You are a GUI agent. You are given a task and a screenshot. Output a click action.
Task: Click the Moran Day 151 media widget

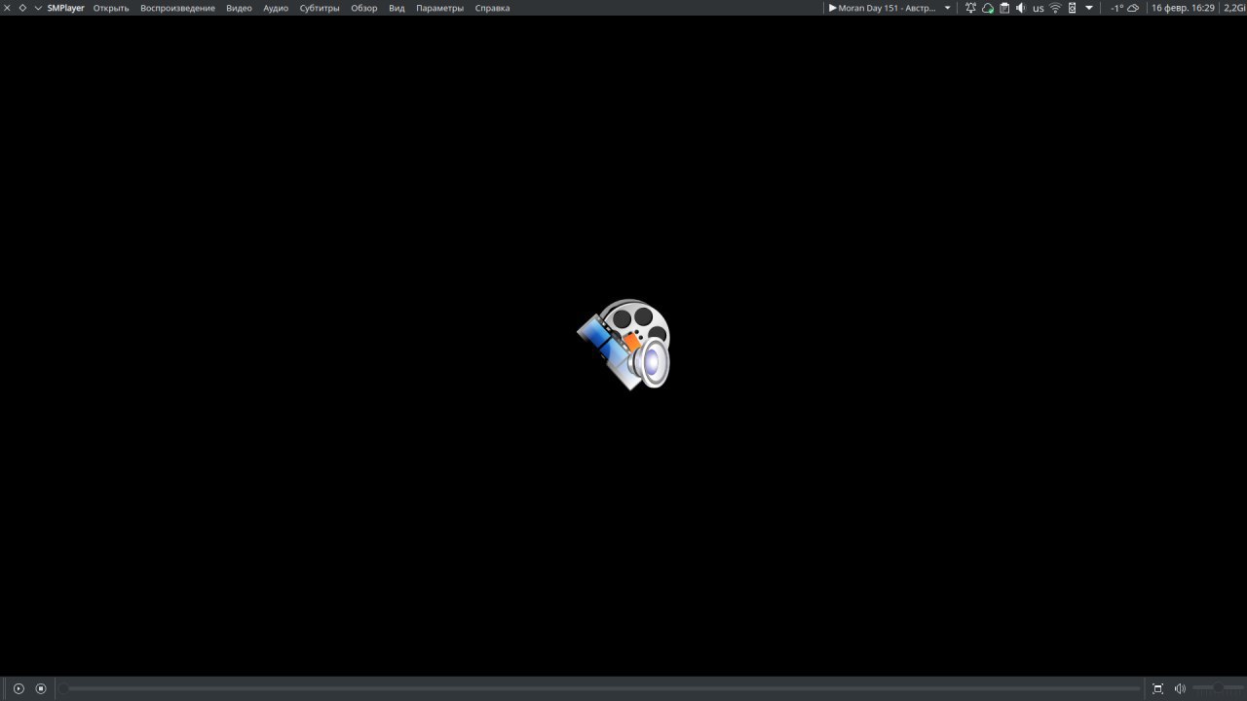pyautogui.click(x=883, y=8)
